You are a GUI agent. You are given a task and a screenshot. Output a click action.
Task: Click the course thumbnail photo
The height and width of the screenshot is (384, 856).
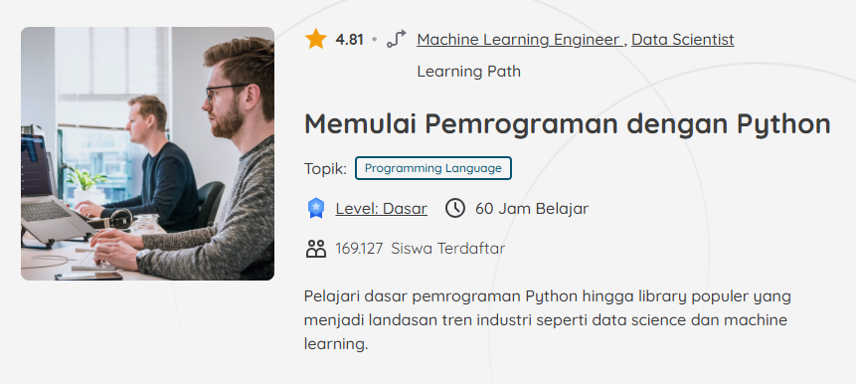coord(147,153)
